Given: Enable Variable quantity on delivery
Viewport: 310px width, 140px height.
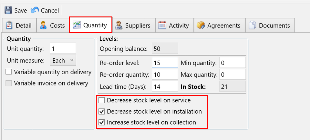Looking at the screenshot, I should [x=9, y=72].
